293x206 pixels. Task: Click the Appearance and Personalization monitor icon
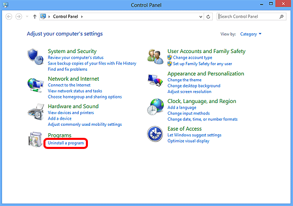click(x=155, y=80)
